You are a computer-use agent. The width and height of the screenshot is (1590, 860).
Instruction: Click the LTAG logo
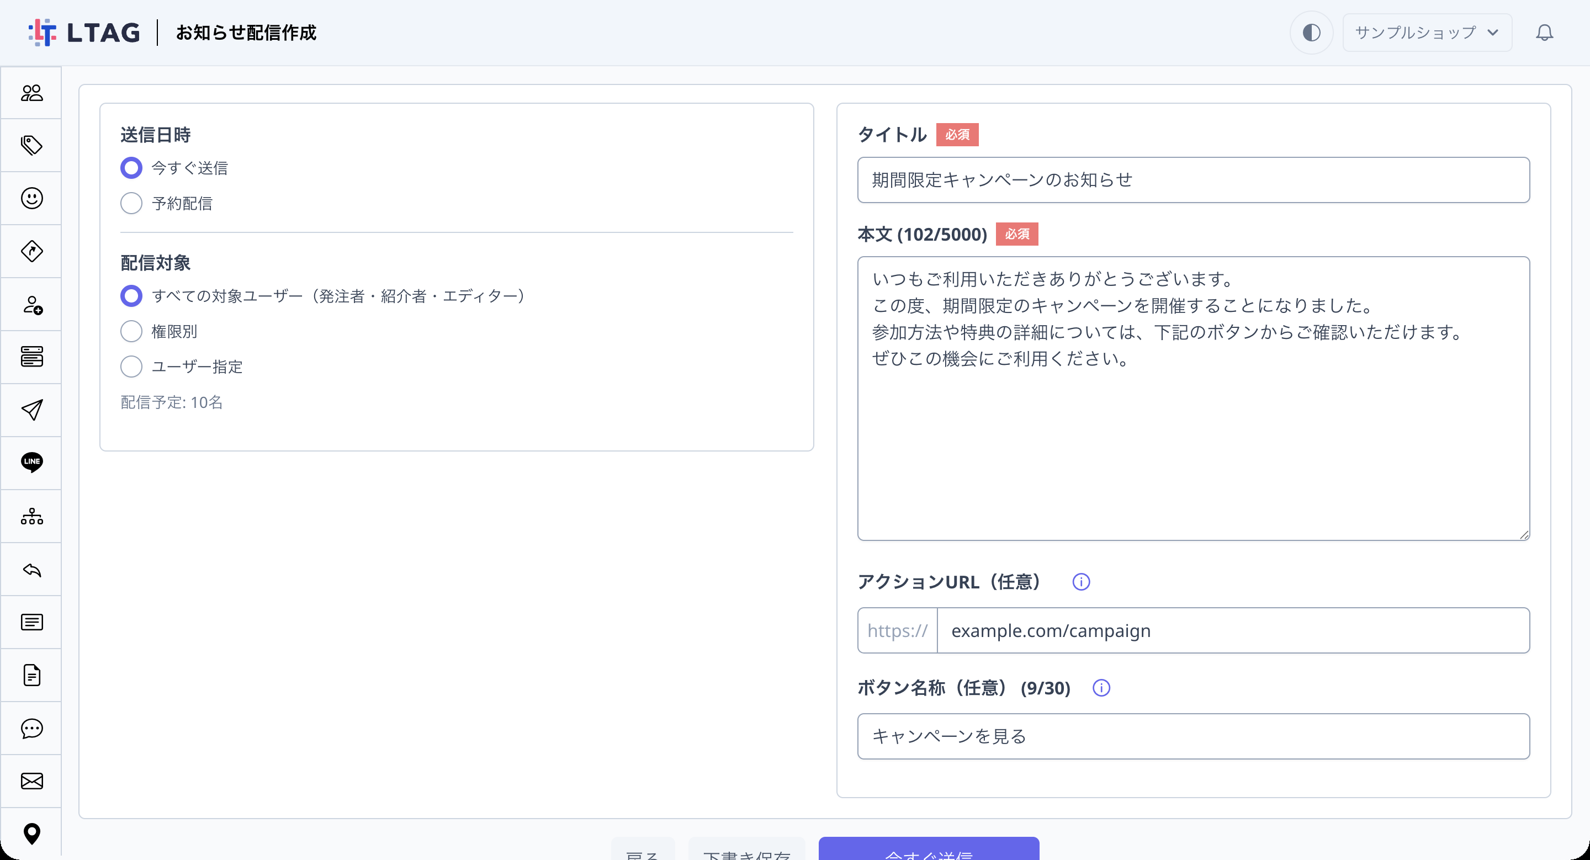pyautogui.click(x=84, y=33)
